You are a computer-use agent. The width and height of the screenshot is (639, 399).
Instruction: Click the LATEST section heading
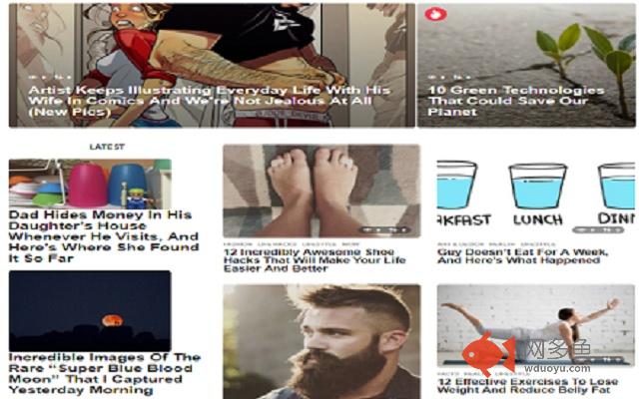pos(107,147)
